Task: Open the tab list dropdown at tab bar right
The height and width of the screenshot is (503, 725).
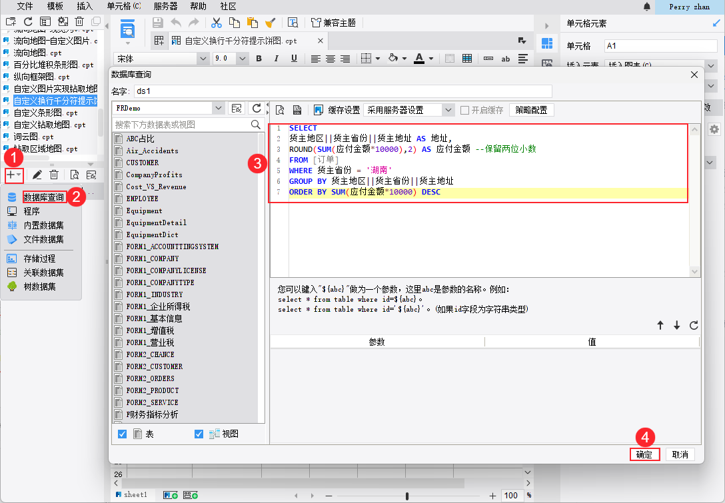Action: click(x=522, y=41)
